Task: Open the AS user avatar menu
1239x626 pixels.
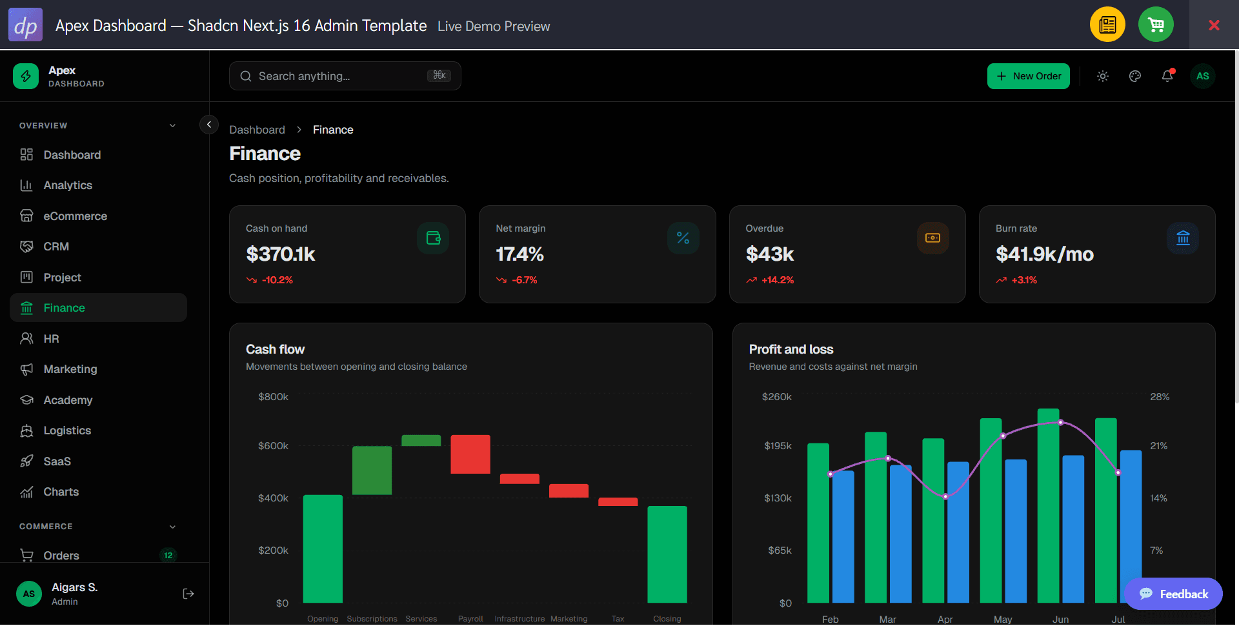Action: [1203, 76]
